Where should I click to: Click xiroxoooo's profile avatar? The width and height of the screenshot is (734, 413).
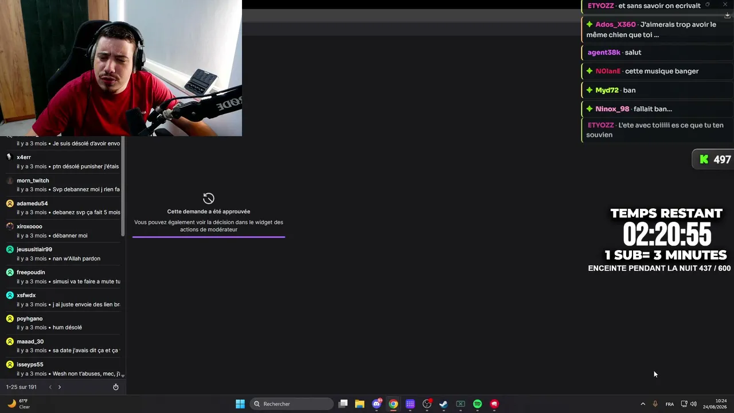9,226
